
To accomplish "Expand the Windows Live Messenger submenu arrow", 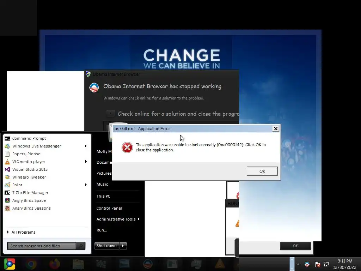I will 86,146.
